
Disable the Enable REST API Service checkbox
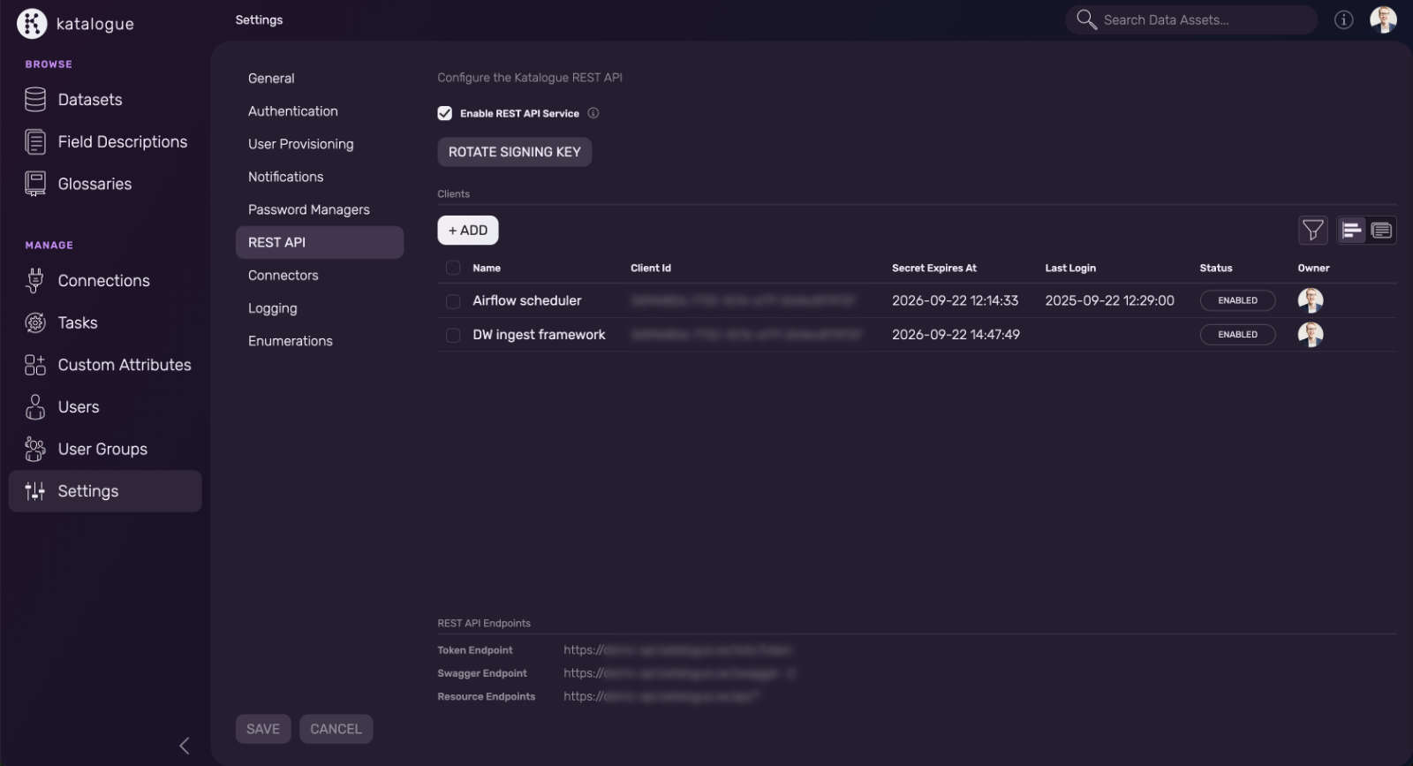445,113
